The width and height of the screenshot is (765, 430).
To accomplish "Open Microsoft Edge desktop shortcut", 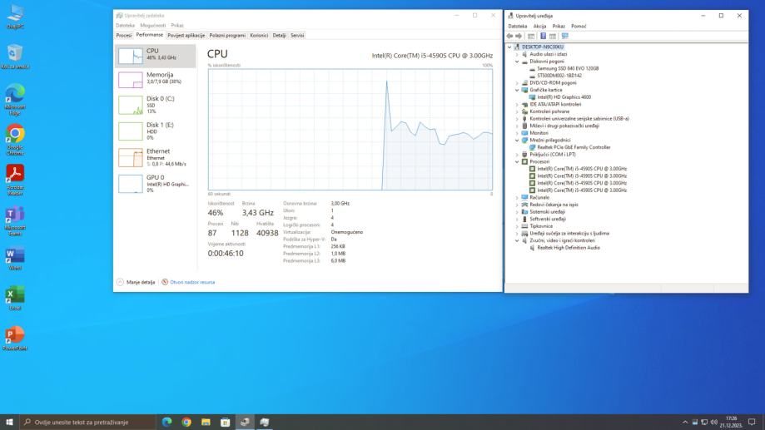I will 15,100.
